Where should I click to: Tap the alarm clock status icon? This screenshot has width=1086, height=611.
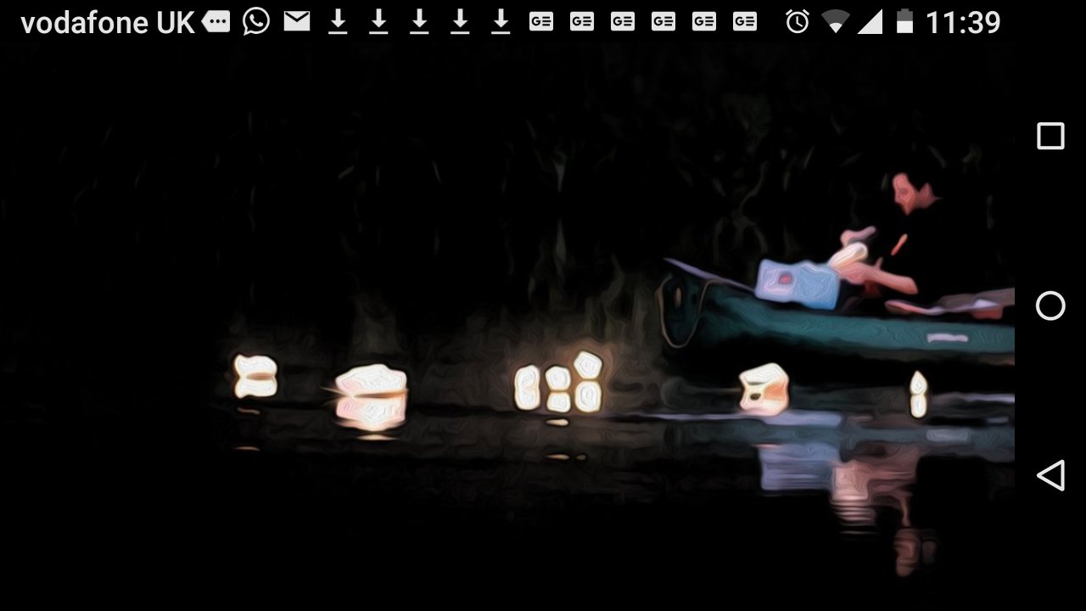coord(798,22)
